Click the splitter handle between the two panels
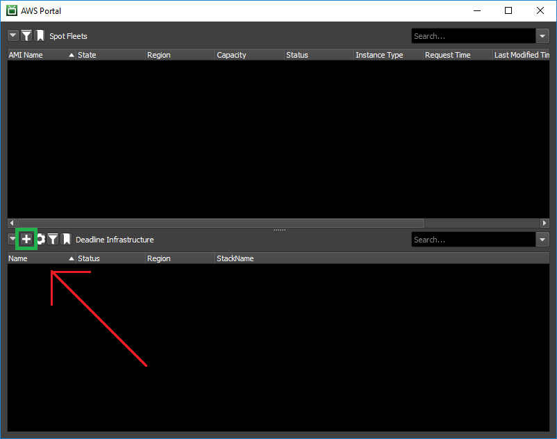This screenshot has height=439, width=557. (278, 229)
